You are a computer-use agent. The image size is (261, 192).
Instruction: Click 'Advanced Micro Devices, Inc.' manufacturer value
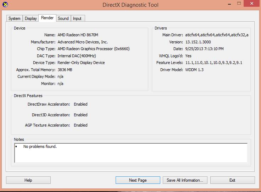point(83,42)
